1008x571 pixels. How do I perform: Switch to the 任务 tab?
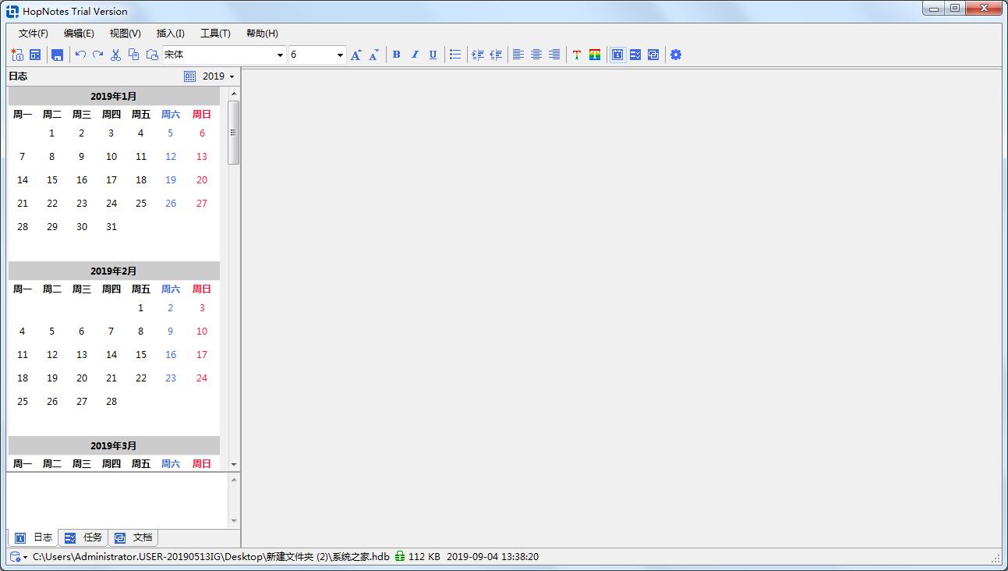coord(83,537)
